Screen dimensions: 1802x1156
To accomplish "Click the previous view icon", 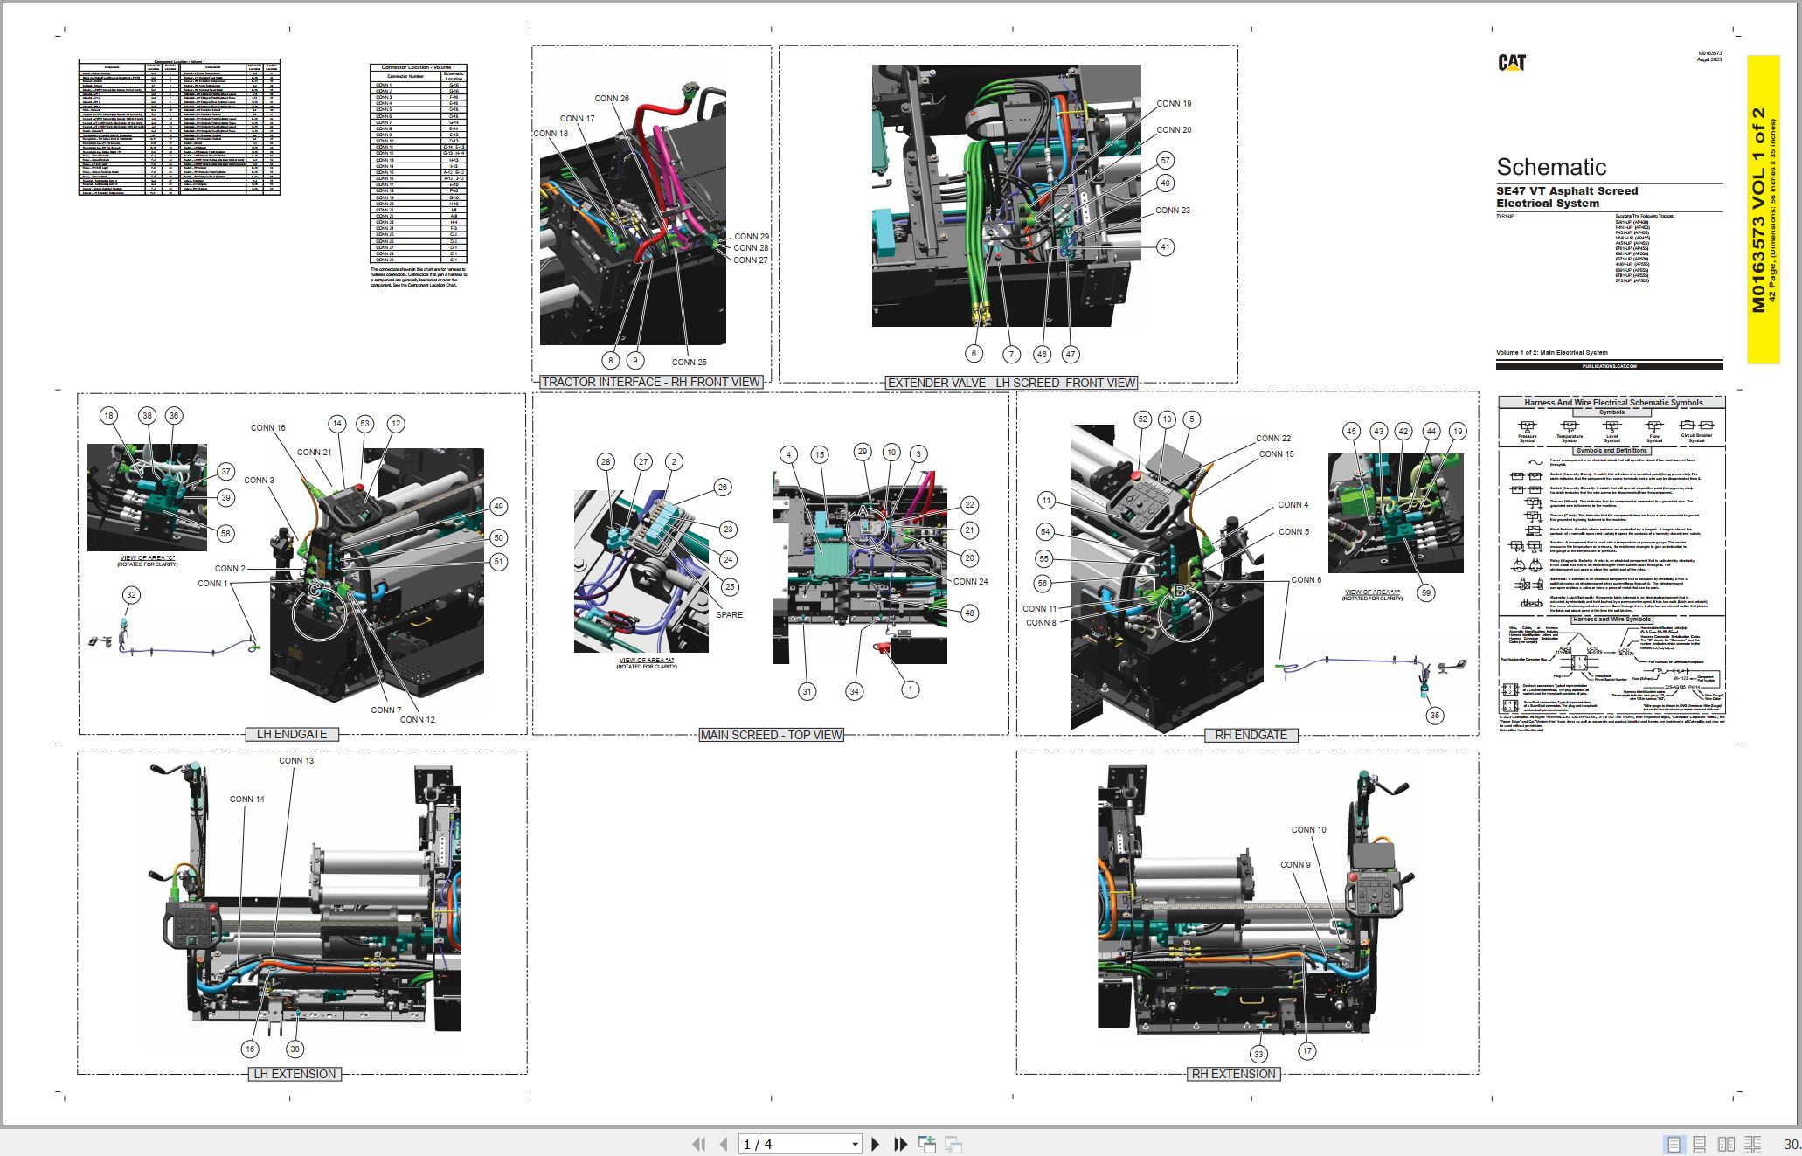I will [x=927, y=1144].
